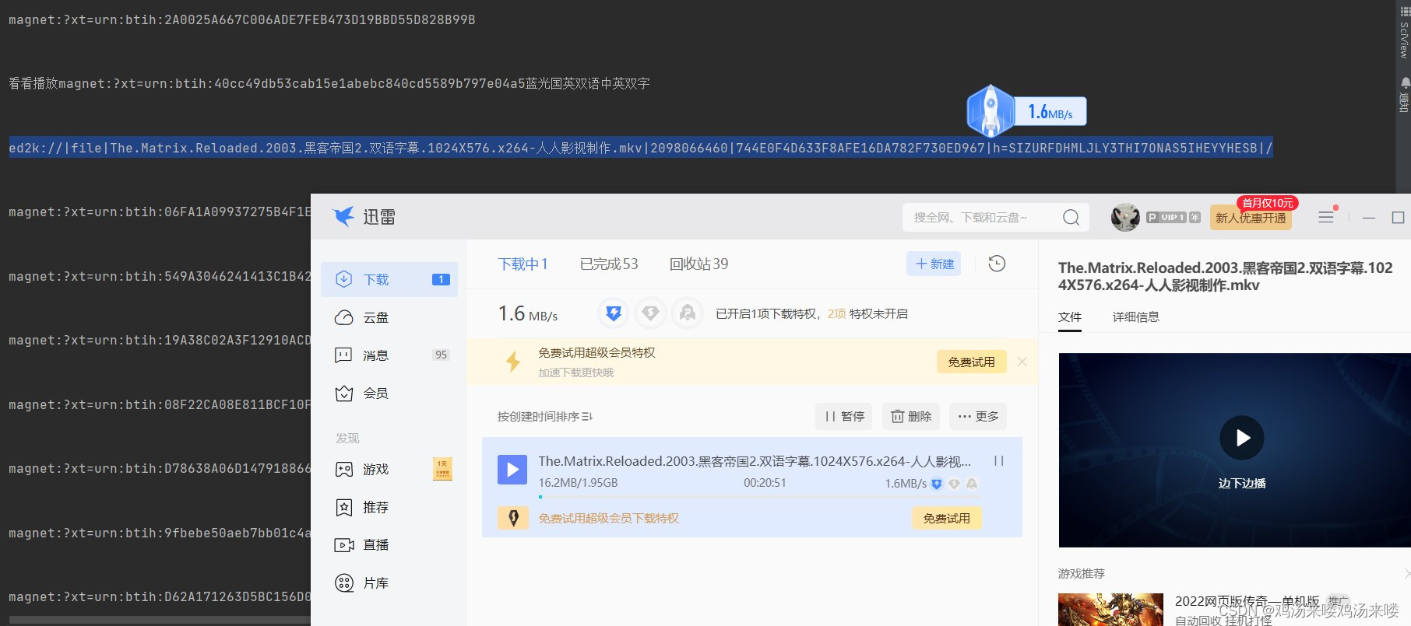This screenshot has height=626, width=1411.
Task: Click 免费试用 button in task row
Action: click(x=946, y=518)
